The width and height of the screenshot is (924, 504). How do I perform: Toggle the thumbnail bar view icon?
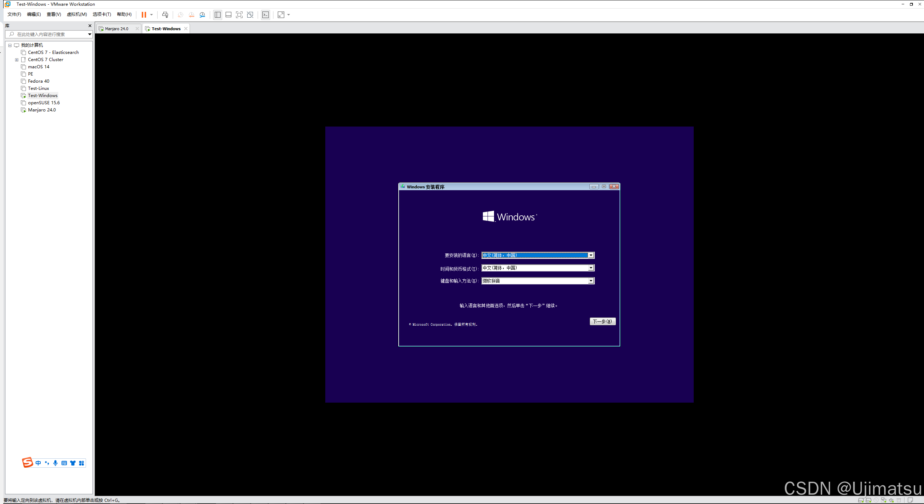click(x=228, y=15)
